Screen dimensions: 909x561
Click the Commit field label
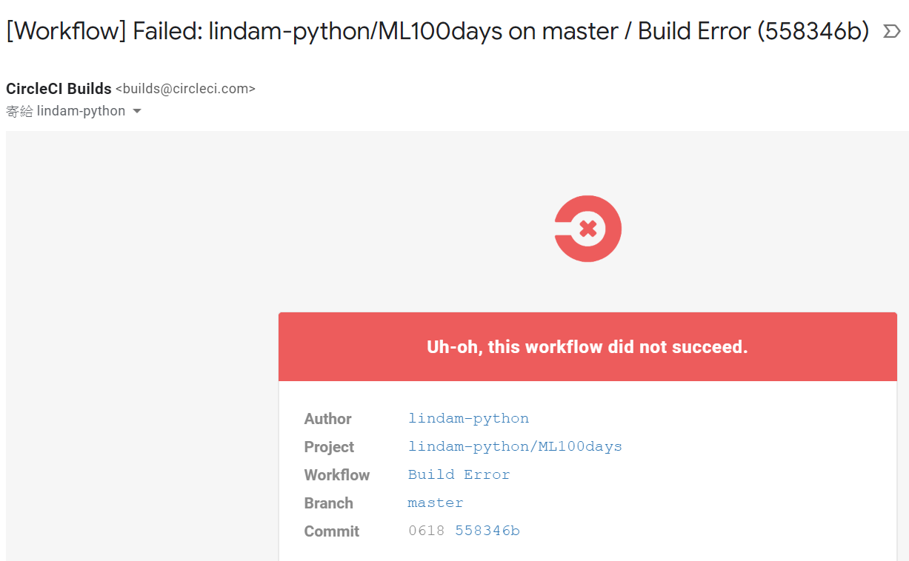pos(331,531)
